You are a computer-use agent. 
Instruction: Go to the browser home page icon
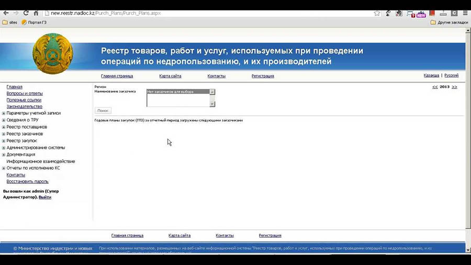[36, 13]
